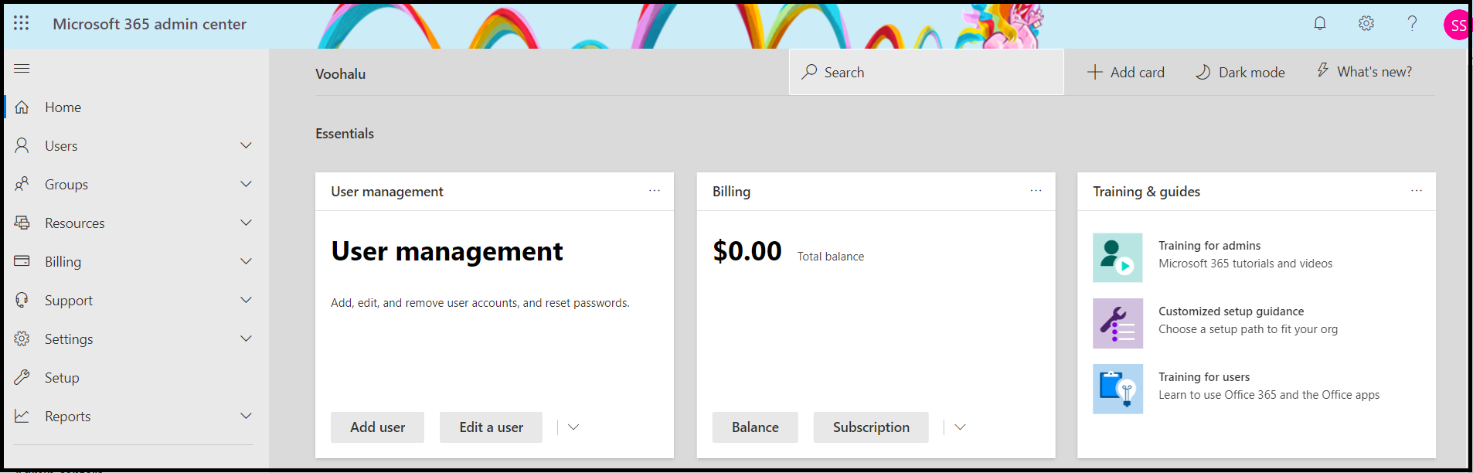The width and height of the screenshot is (1473, 473).
Task: Open User management card more options
Action: [655, 191]
